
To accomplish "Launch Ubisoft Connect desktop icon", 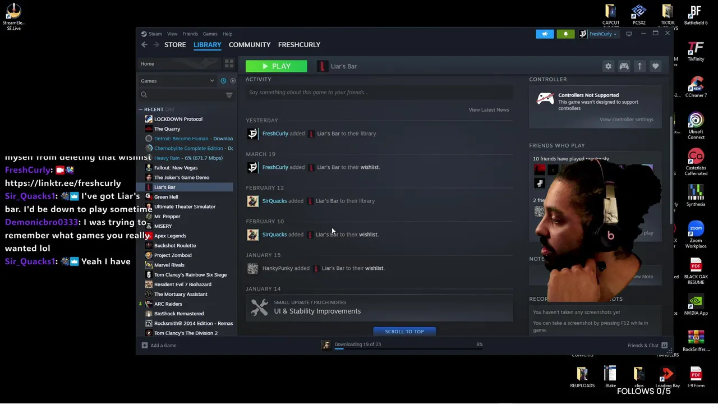I will 696,126.
